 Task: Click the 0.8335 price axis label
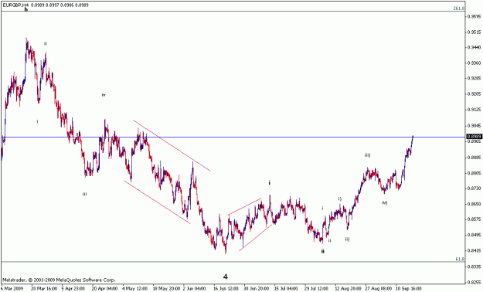[x=474, y=267]
